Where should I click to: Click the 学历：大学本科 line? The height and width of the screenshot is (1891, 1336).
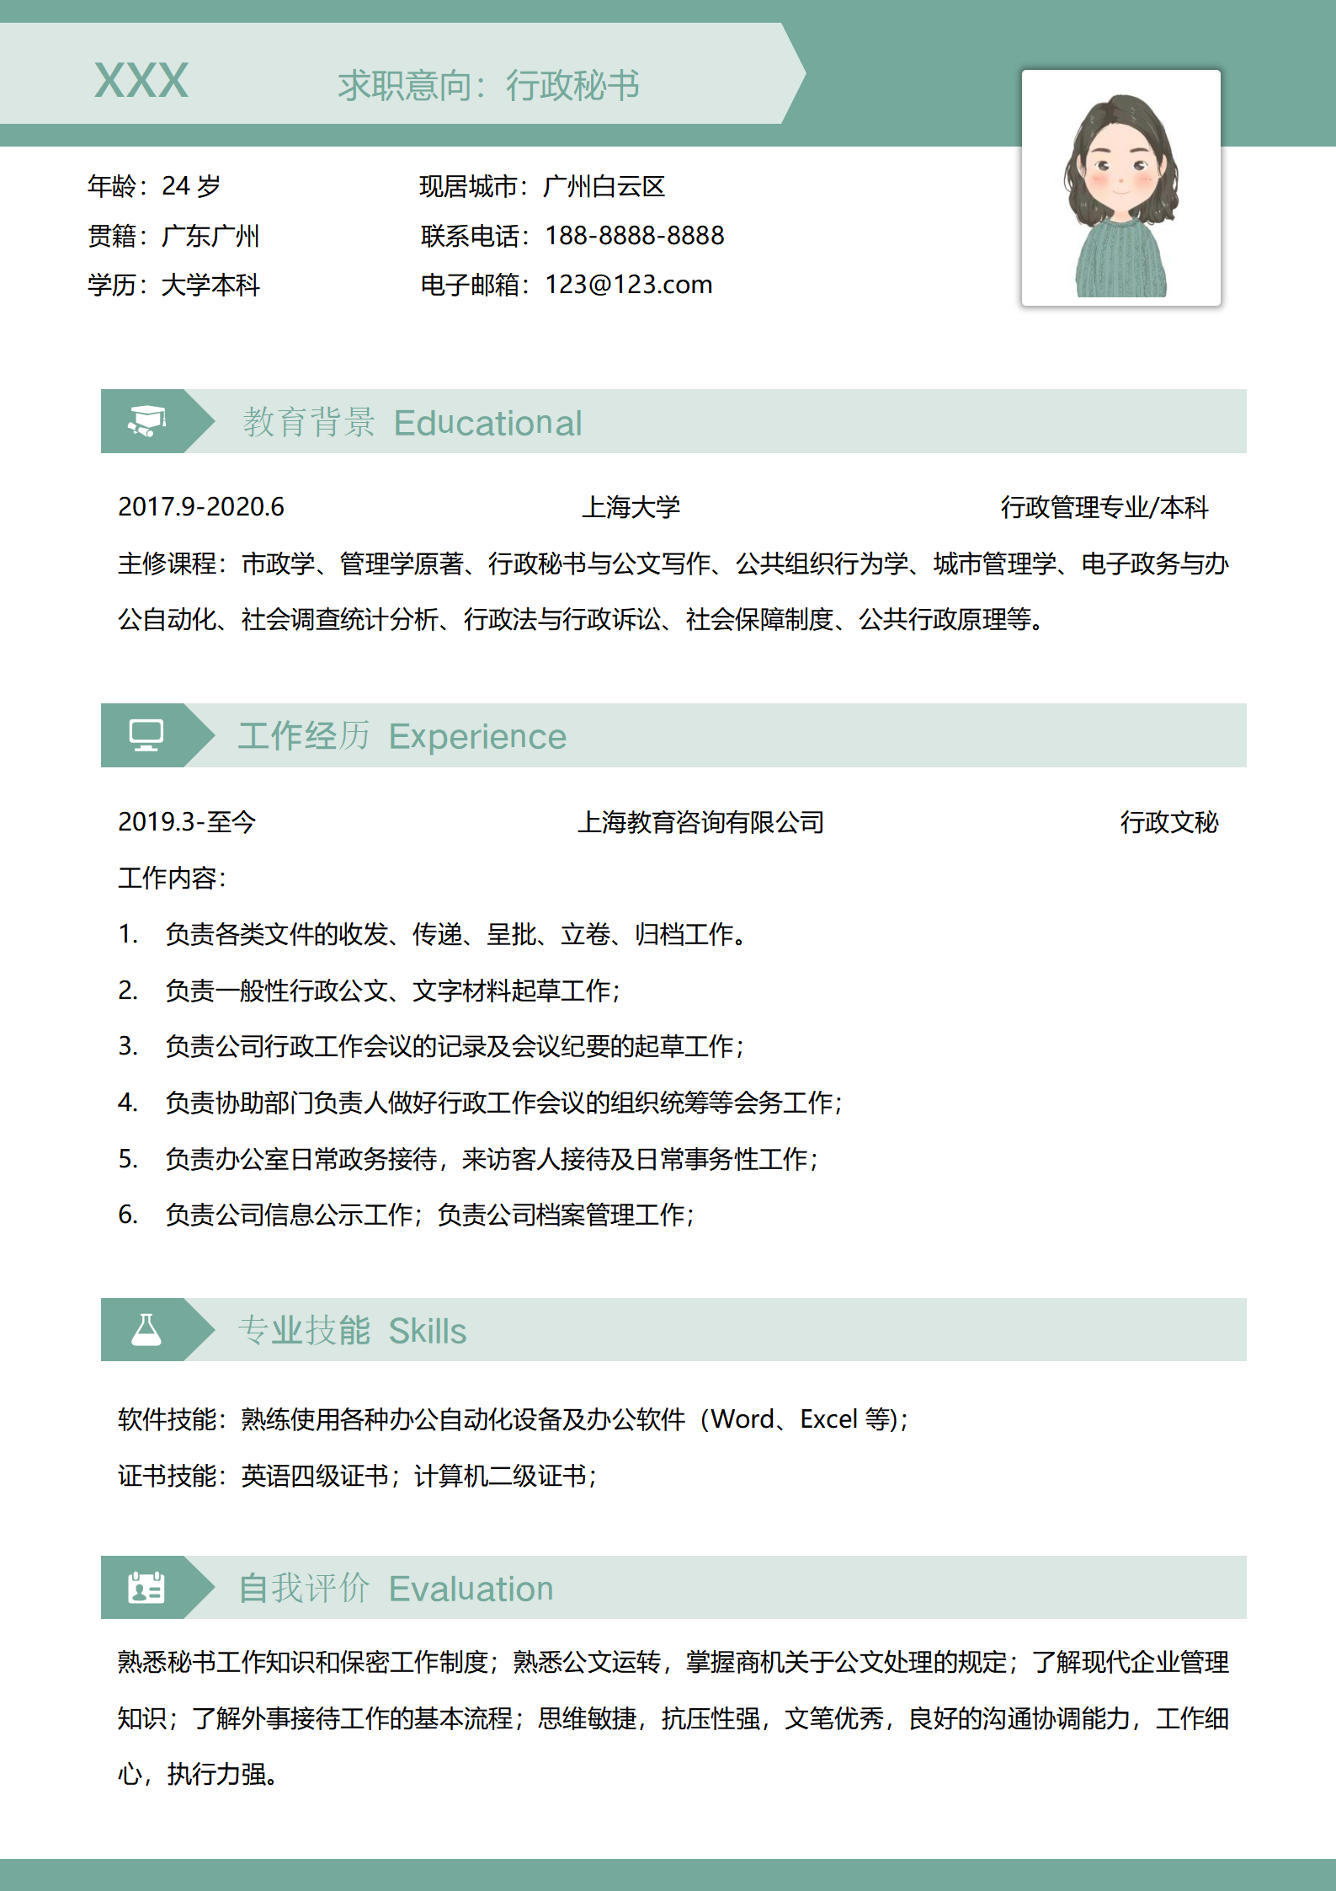pos(173,285)
